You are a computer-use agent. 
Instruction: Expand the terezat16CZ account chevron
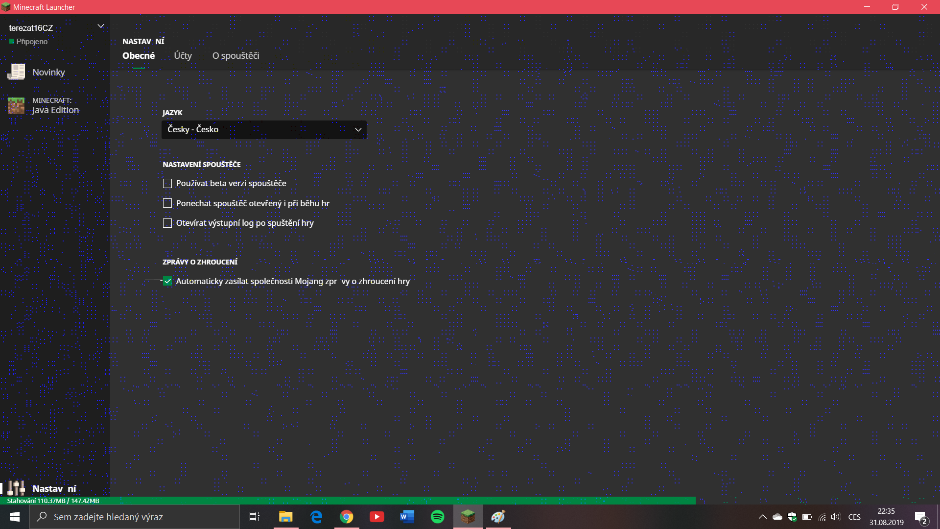click(x=101, y=26)
